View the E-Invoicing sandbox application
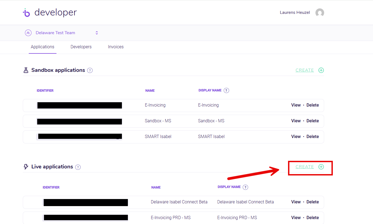The image size is (373, 224). pyautogui.click(x=296, y=105)
